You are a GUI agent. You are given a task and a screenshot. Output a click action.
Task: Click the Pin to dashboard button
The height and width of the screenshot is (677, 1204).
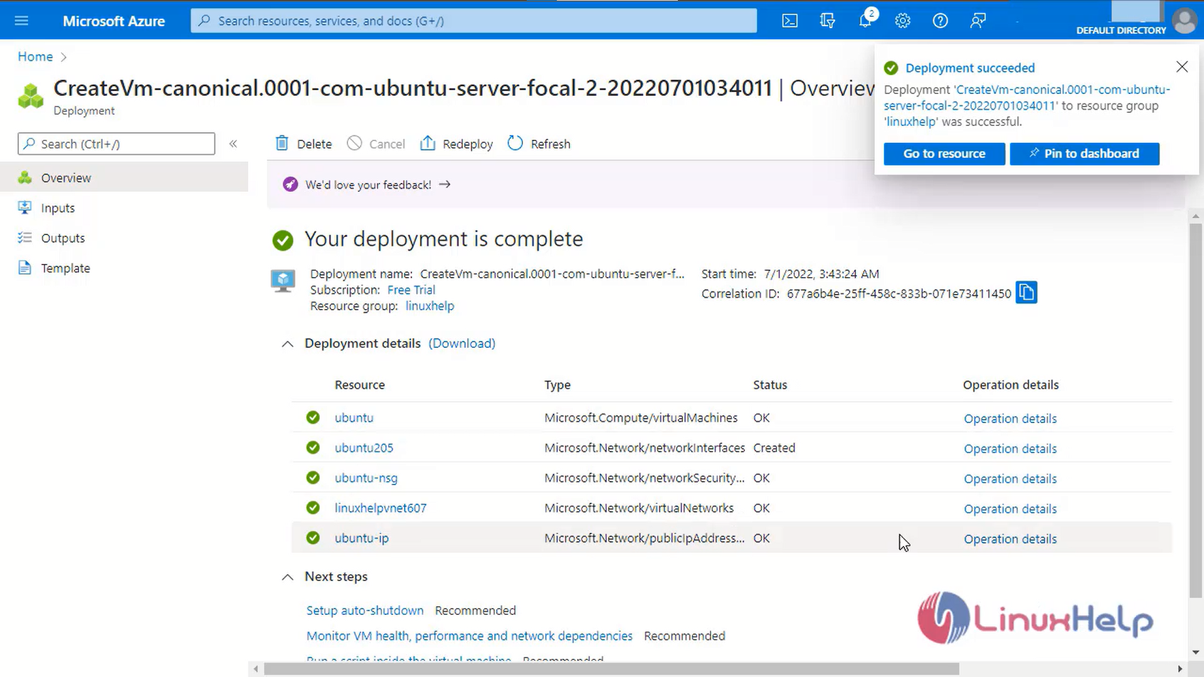point(1084,154)
